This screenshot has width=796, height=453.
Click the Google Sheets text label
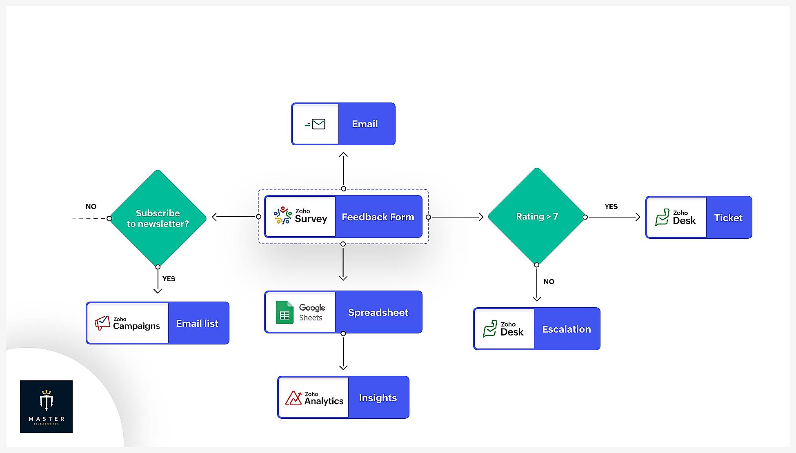coord(312,312)
